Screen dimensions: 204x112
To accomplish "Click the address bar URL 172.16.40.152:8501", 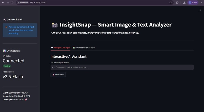I will coord(38,3).
